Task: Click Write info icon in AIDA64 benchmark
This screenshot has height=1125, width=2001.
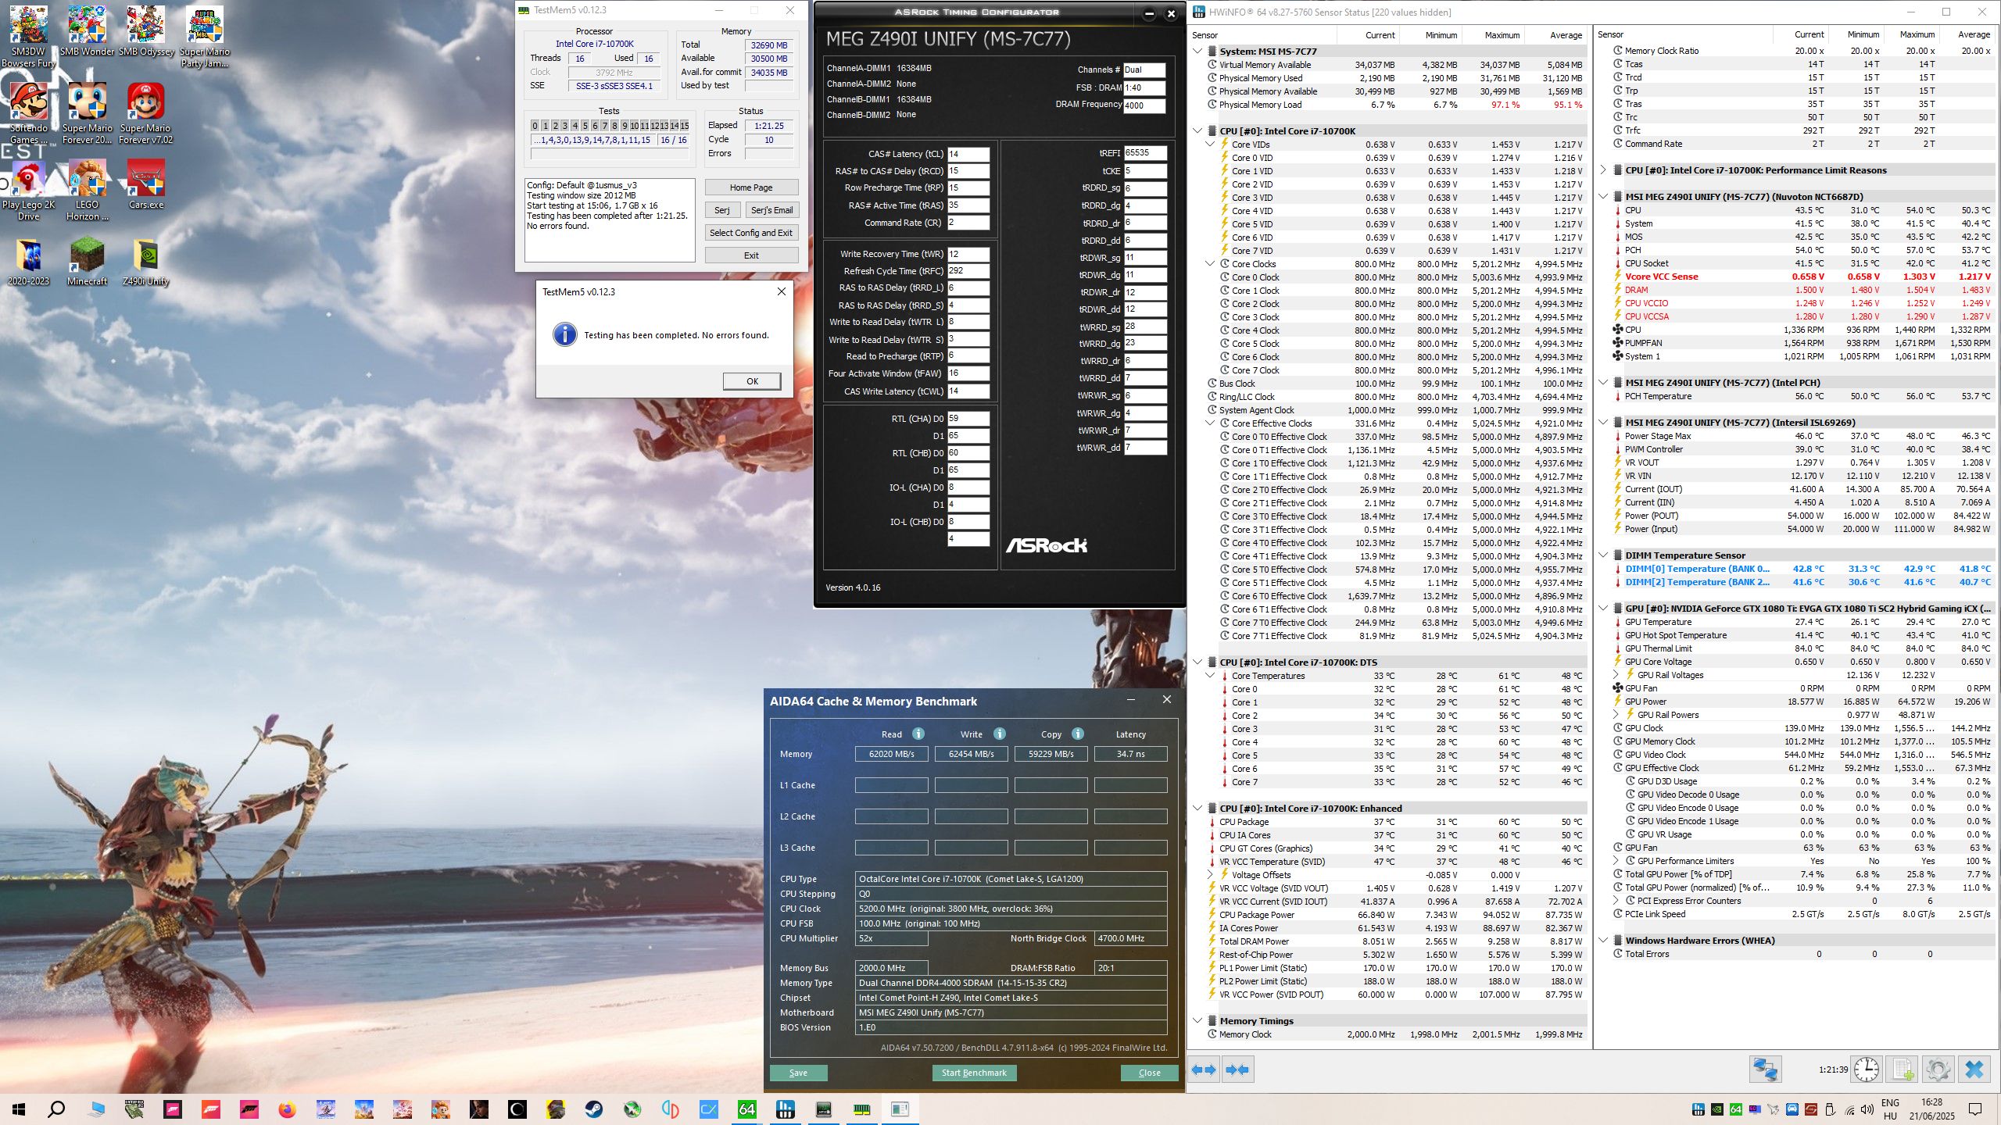Action: point(999,734)
